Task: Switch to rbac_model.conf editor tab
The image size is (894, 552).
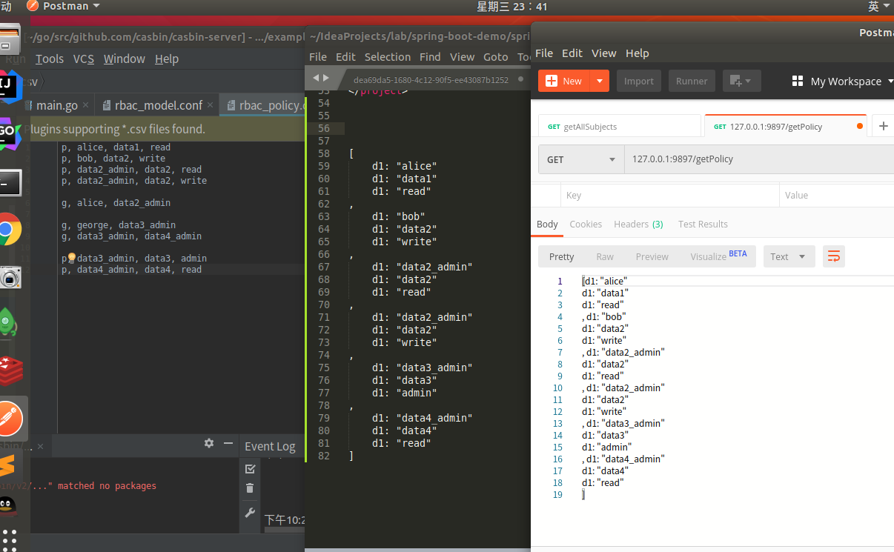Action: [159, 106]
